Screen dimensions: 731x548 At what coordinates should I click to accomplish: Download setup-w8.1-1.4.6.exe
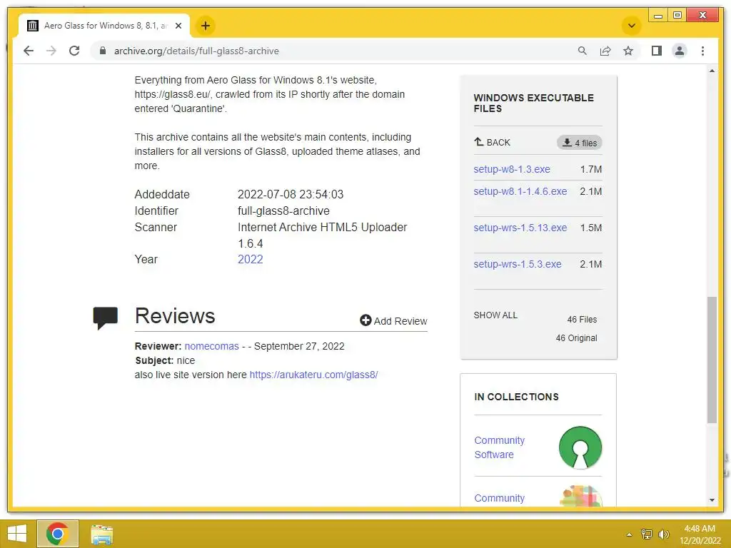[520, 191]
